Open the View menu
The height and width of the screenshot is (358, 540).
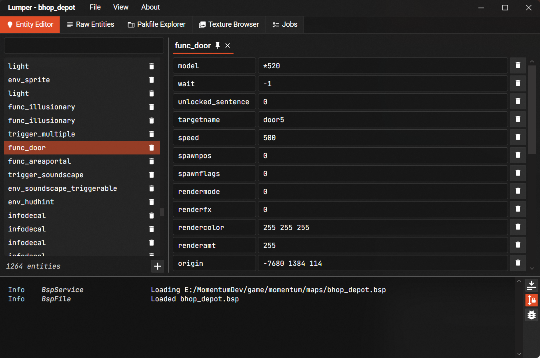tap(121, 7)
